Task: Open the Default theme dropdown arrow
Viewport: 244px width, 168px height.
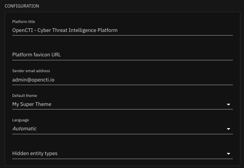Action: [228, 104]
